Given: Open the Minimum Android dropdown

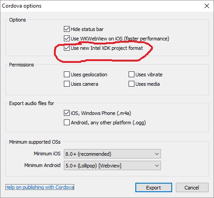Looking at the screenshot, I should coord(112,166).
